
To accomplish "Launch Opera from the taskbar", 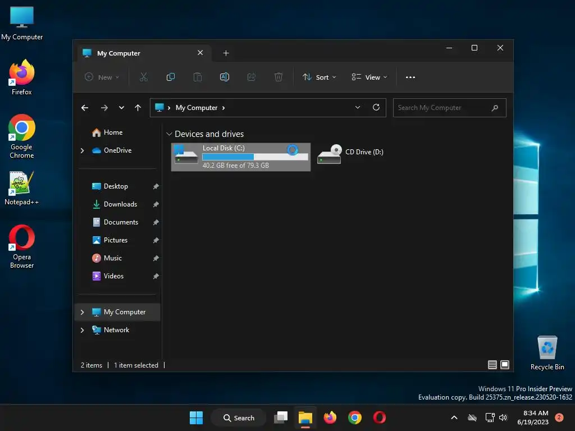I will click(380, 418).
